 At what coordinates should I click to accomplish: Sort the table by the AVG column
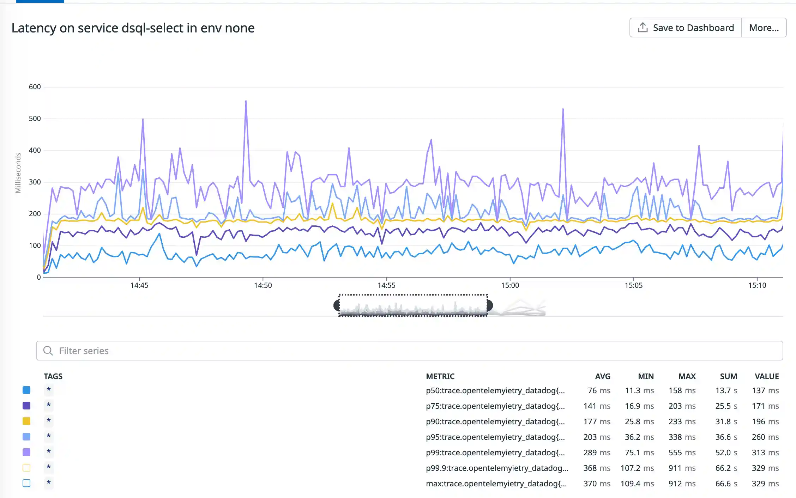pyautogui.click(x=603, y=376)
